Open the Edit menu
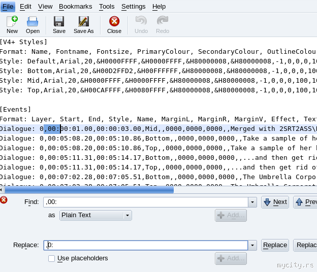 pyautogui.click(x=25, y=7)
